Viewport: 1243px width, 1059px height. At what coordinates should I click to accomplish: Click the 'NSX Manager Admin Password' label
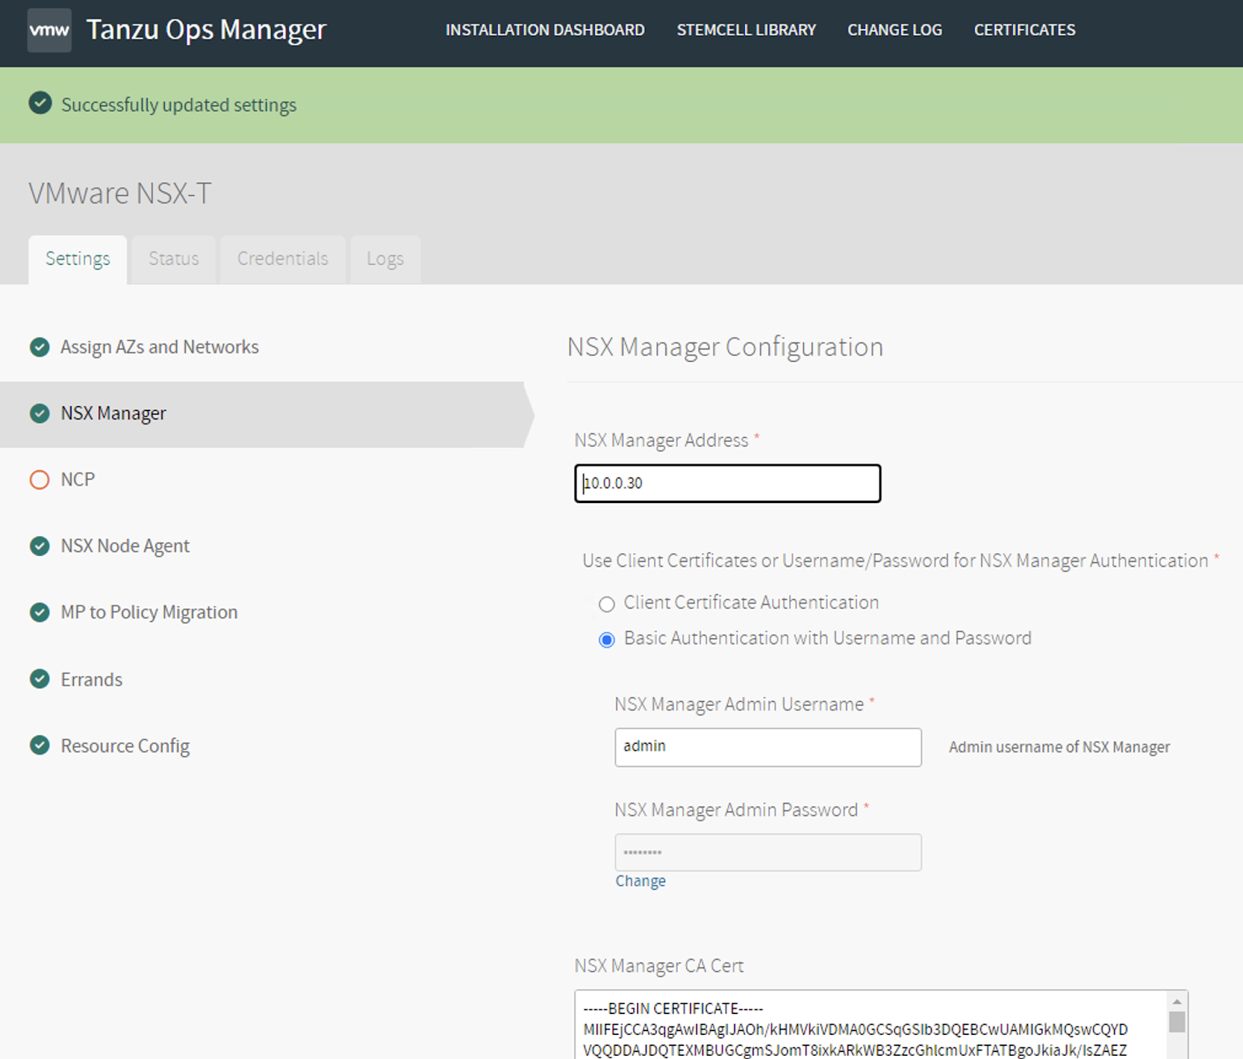(736, 810)
